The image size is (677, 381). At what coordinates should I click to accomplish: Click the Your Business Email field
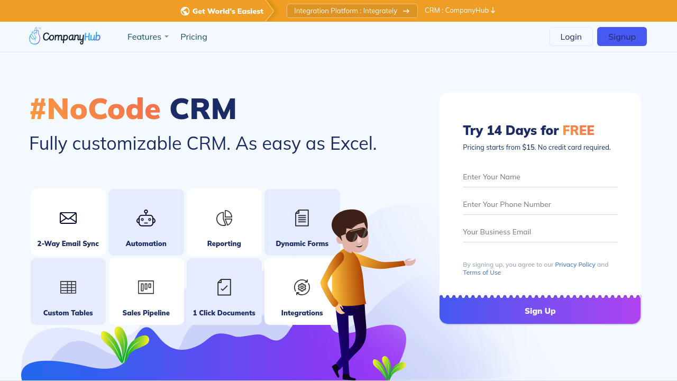point(539,232)
